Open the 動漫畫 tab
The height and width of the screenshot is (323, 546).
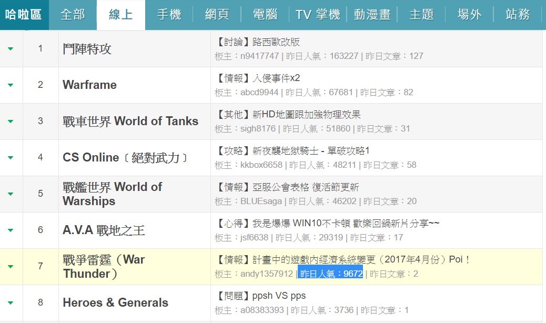click(372, 15)
